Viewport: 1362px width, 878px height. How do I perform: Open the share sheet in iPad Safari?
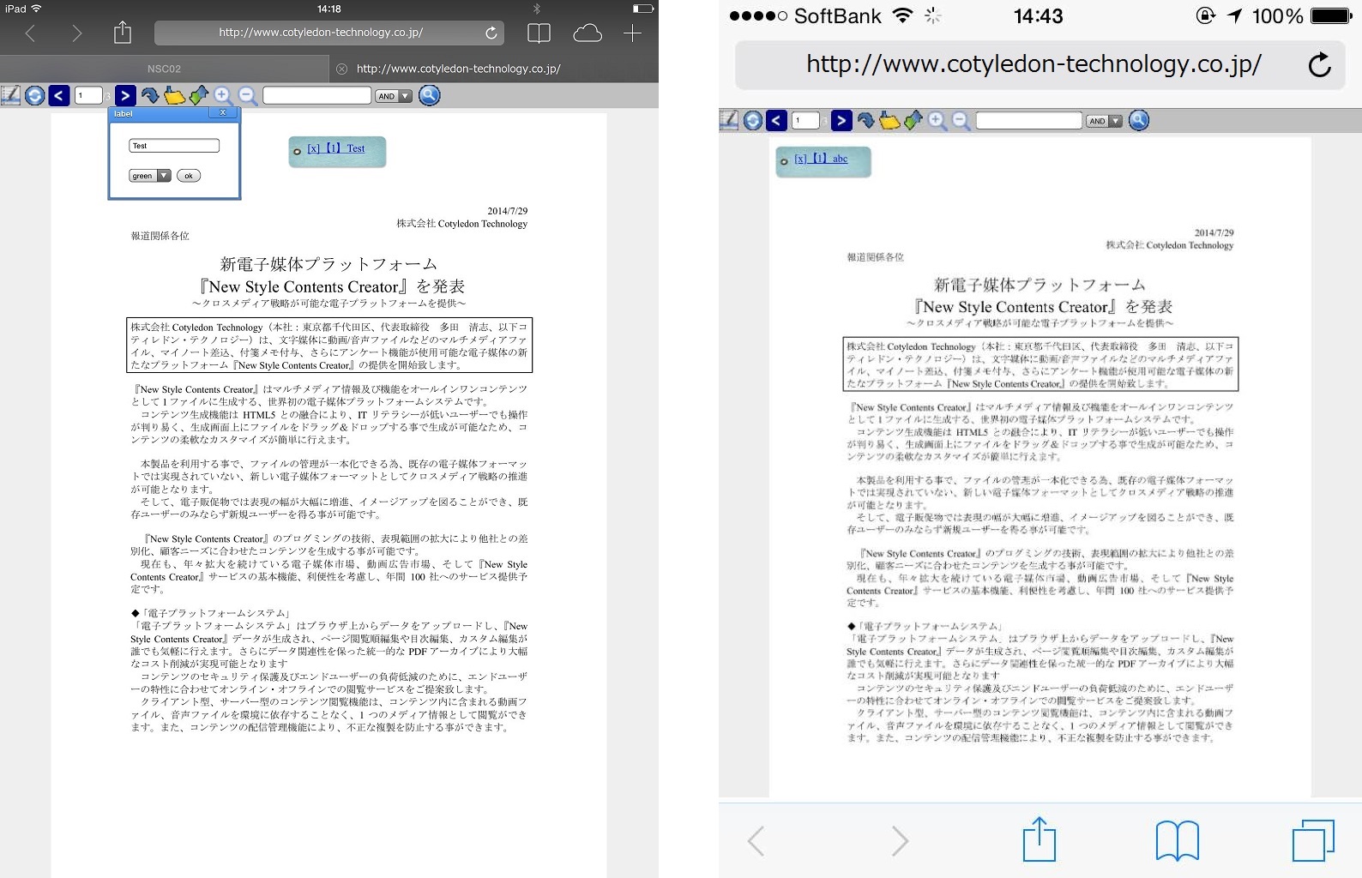123,33
